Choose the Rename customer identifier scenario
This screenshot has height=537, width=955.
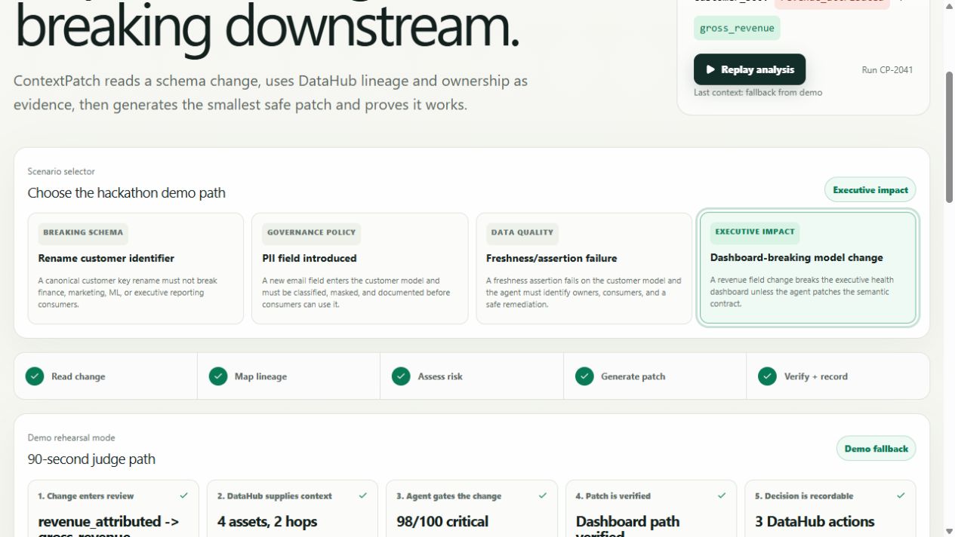pyautogui.click(x=136, y=268)
